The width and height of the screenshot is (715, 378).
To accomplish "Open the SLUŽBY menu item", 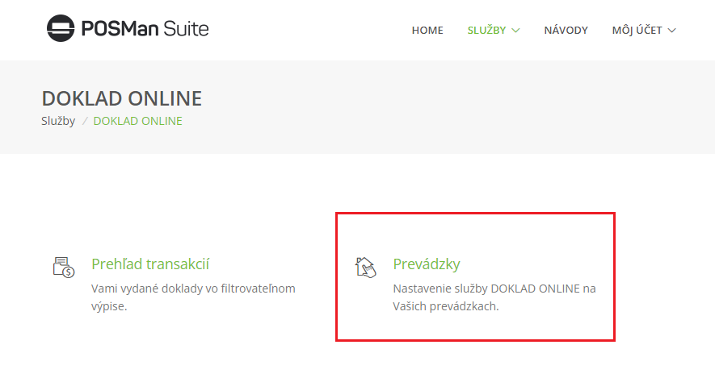I will 486,30.
